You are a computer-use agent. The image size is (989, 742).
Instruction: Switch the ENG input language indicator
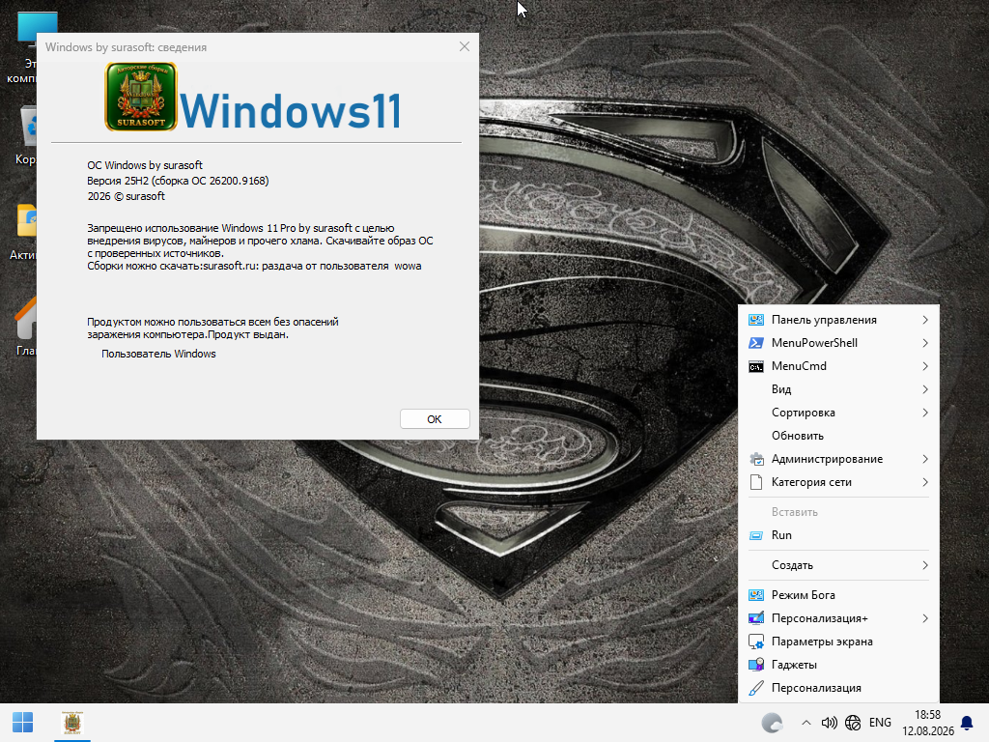pos(880,723)
